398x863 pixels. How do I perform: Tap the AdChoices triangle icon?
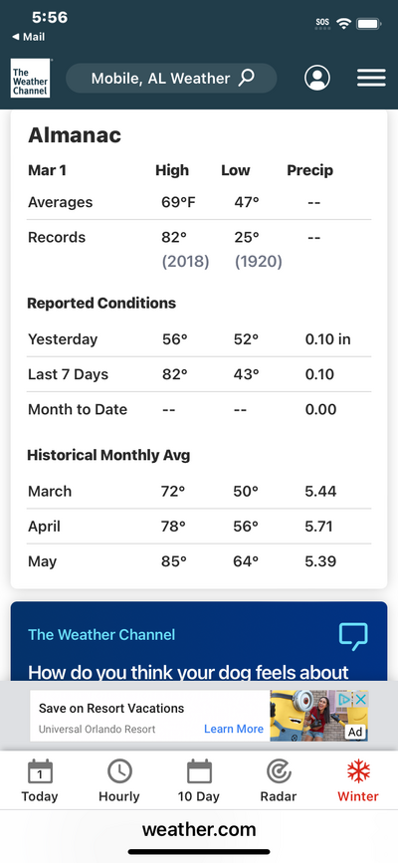[x=345, y=699]
